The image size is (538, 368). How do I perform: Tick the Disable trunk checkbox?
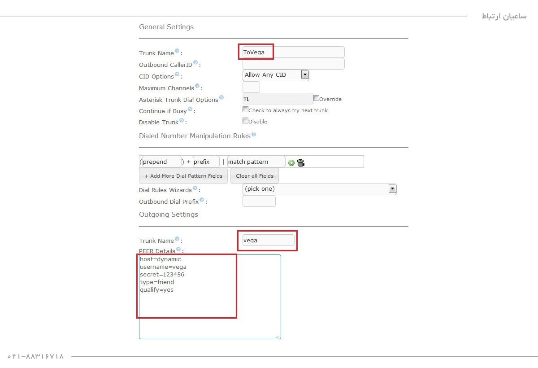pos(245,121)
